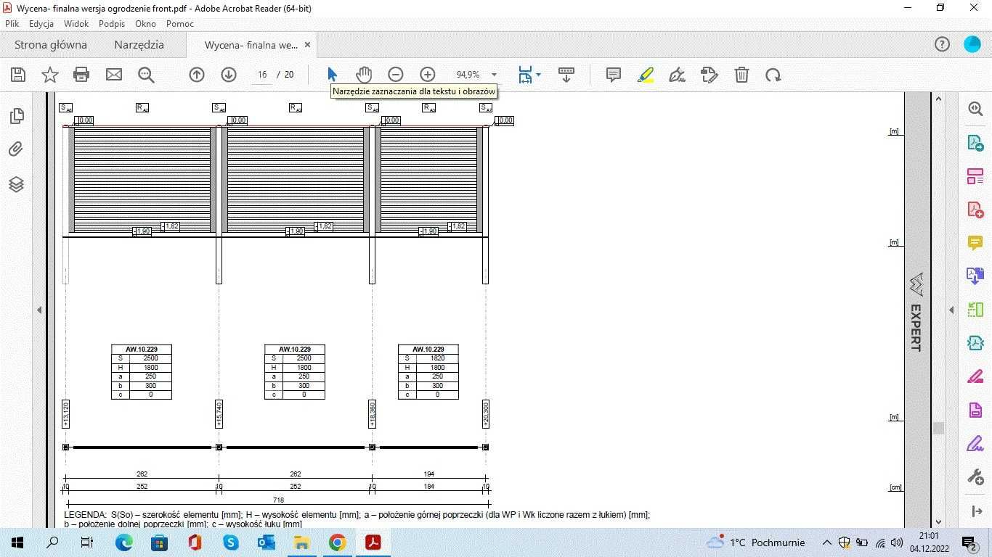Open the Pomoc menu
Viewport: 992px width, 557px height.
(x=180, y=24)
